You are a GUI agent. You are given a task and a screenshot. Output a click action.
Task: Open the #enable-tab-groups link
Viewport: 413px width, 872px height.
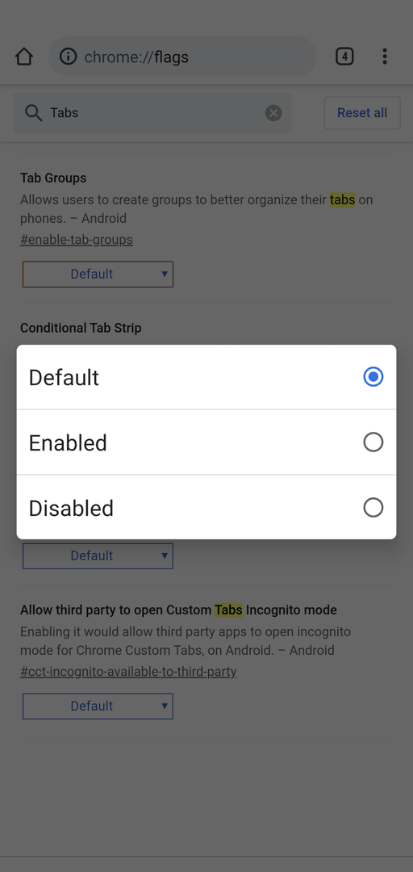(x=76, y=240)
